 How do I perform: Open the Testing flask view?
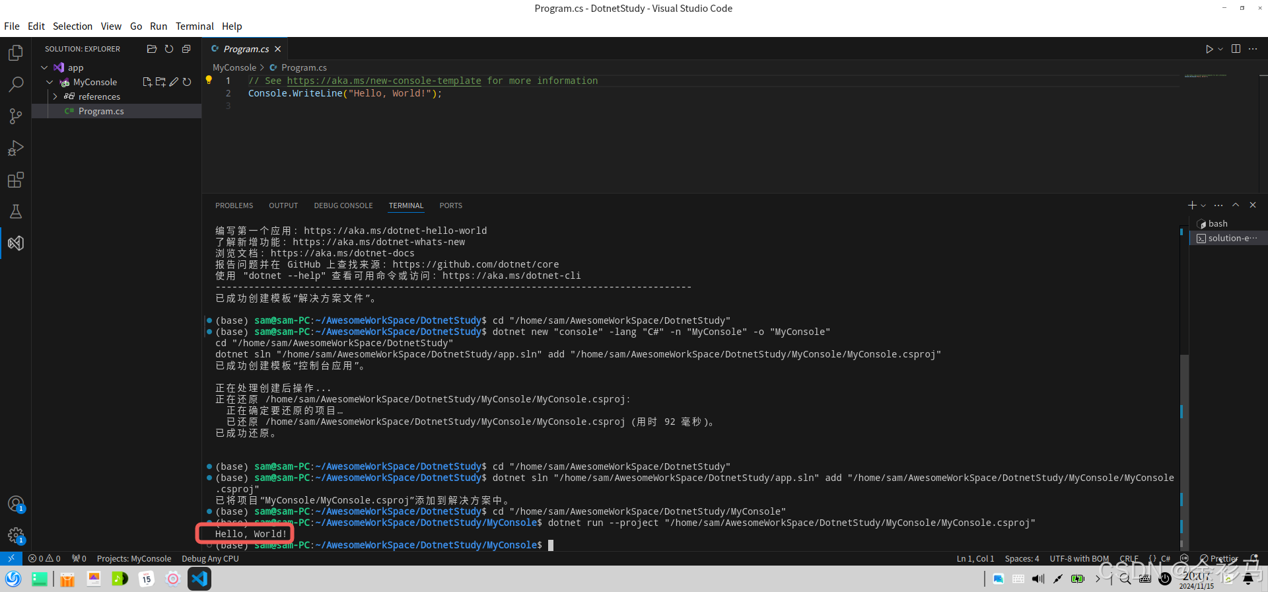(16, 211)
